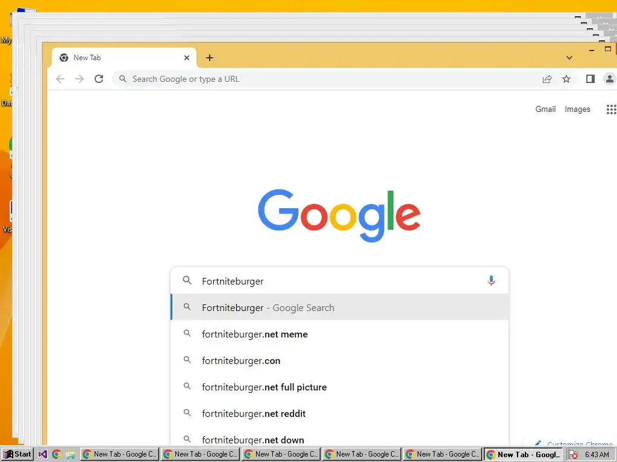Go back using the browser back arrow
Viewport: 617px width, 462px height.
pos(60,79)
